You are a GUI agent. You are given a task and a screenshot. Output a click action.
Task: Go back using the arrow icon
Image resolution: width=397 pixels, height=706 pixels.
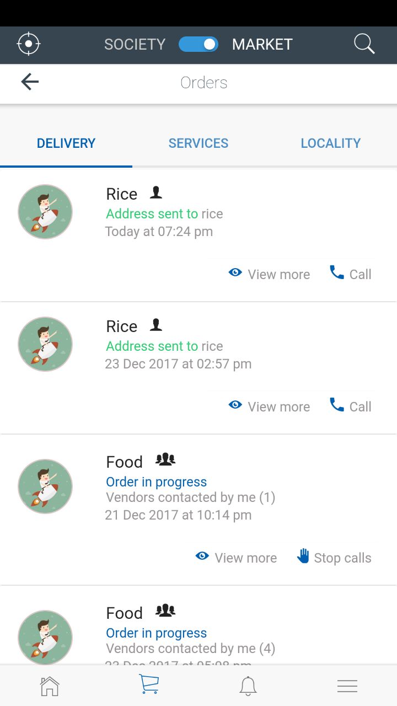[x=30, y=82]
